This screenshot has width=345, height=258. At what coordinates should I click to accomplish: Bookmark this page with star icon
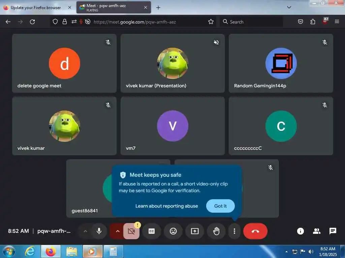click(x=211, y=21)
